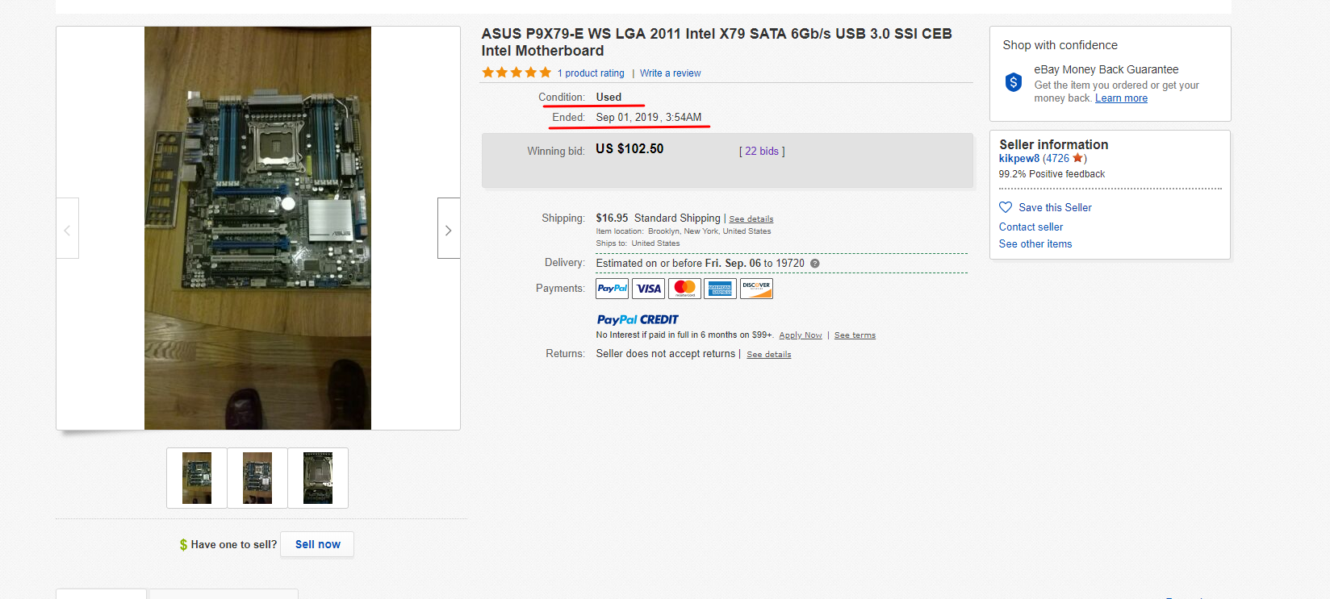Click the delivery estimate help question icon
The image size is (1330, 599).
point(815,264)
